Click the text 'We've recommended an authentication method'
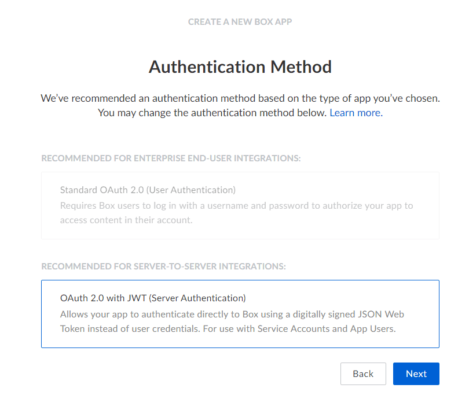The width and height of the screenshot is (469, 403). coord(148,98)
